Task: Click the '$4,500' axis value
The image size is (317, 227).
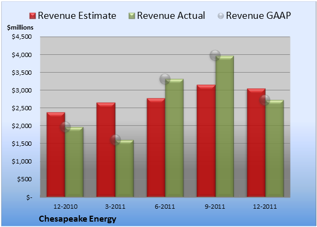Action: coord(22,37)
